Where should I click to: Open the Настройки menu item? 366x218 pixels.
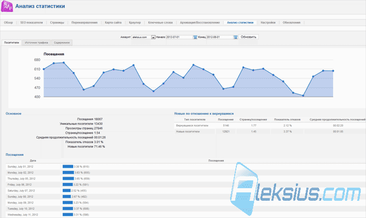click(268, 22)
